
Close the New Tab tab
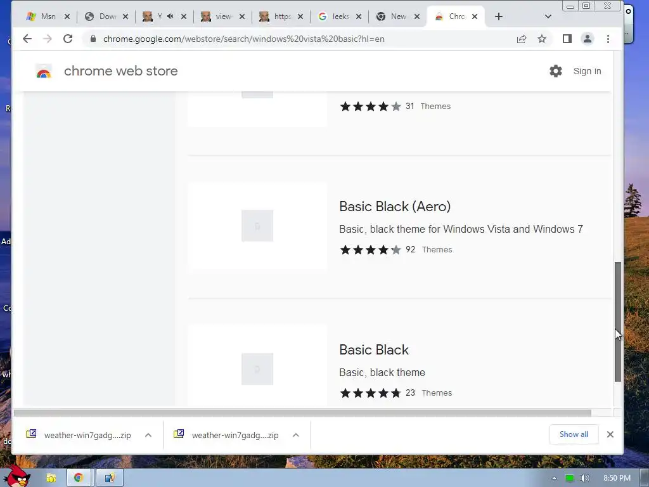[417, 16]
